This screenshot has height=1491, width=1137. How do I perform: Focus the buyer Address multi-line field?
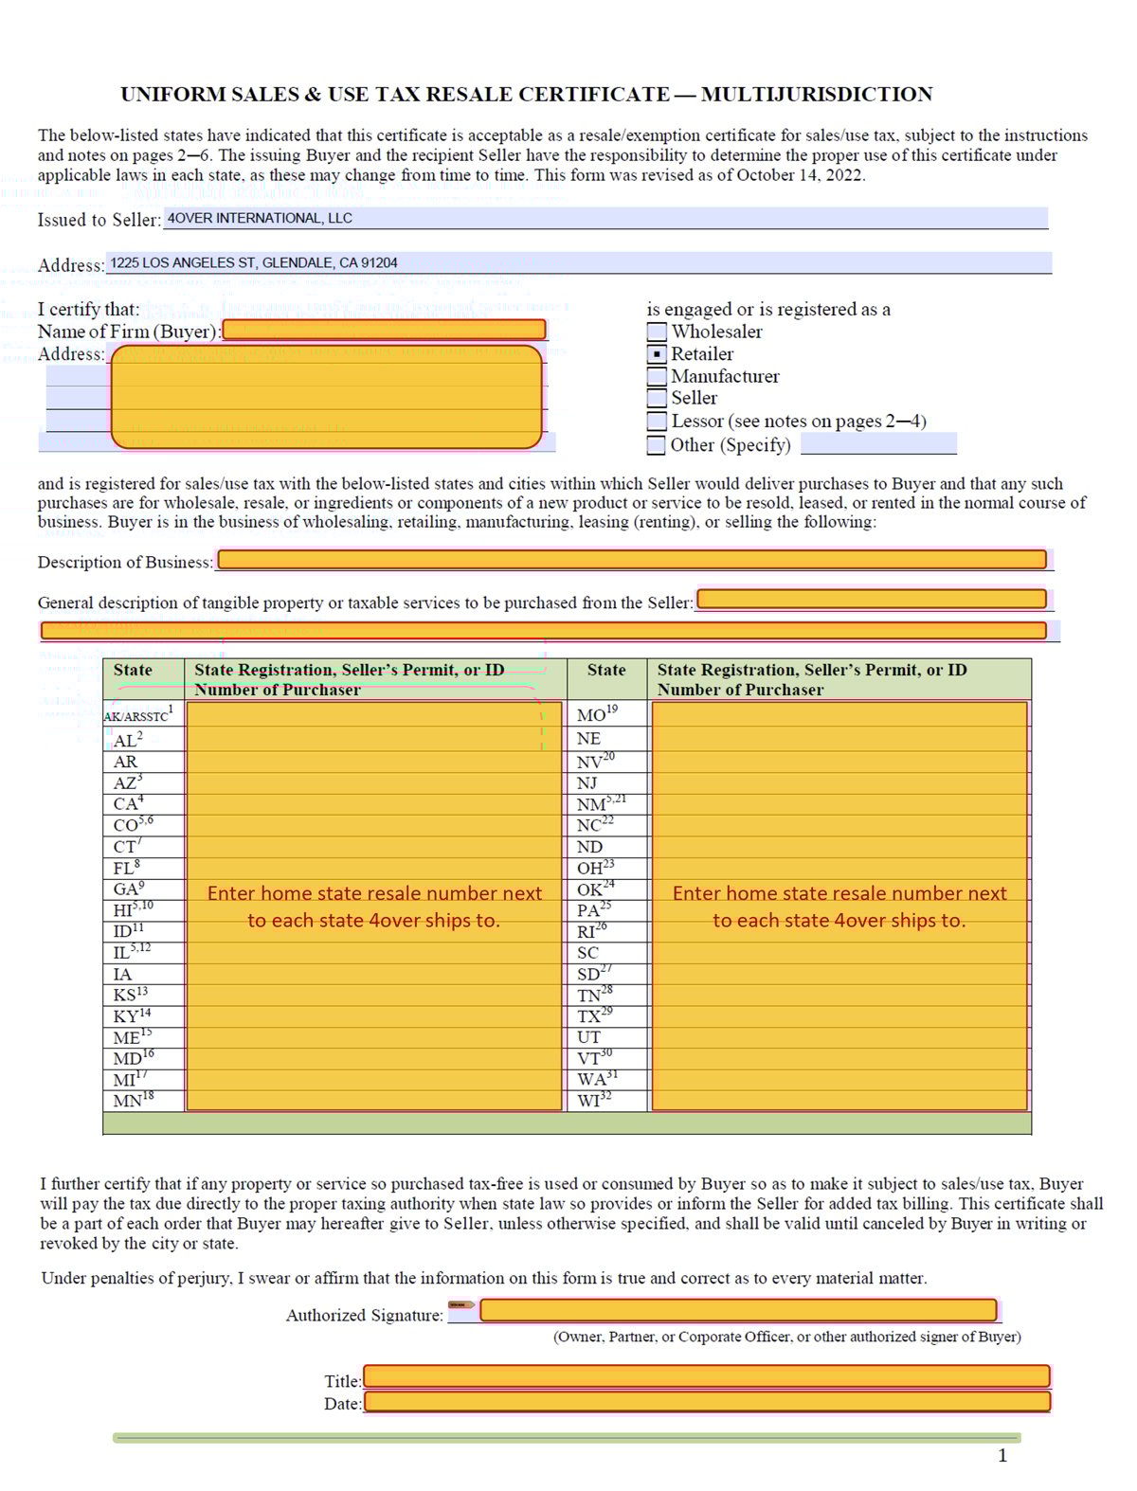click(327, 397)
